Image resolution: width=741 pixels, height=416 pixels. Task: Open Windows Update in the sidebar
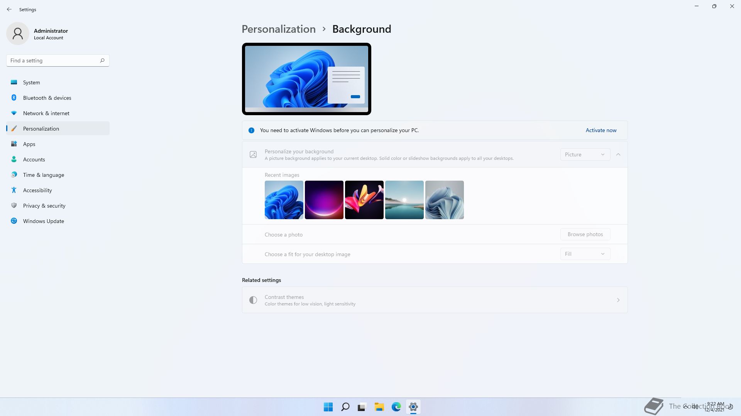[x=43, y=221]
